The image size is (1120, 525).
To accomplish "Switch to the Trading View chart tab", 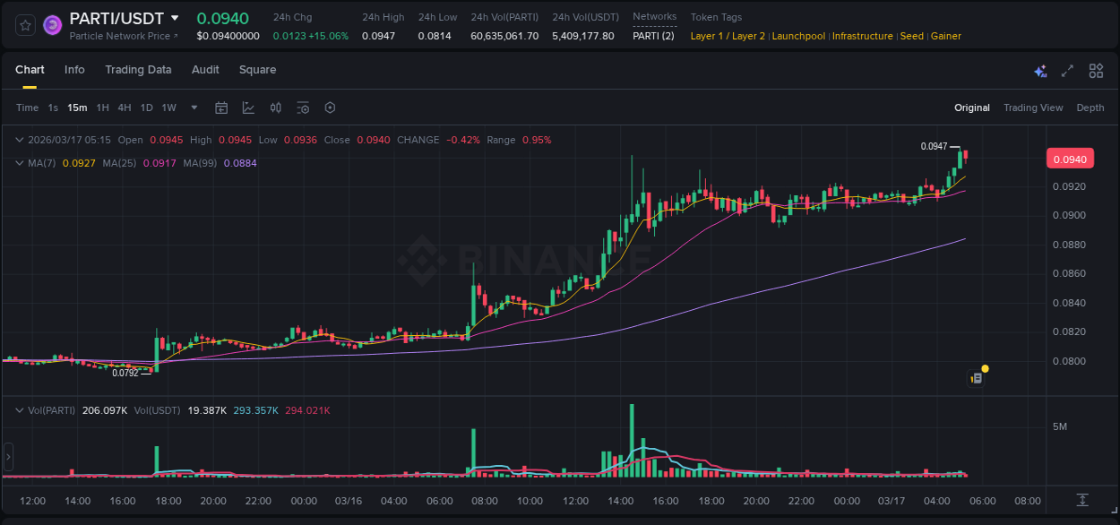I will point(1033,108).
